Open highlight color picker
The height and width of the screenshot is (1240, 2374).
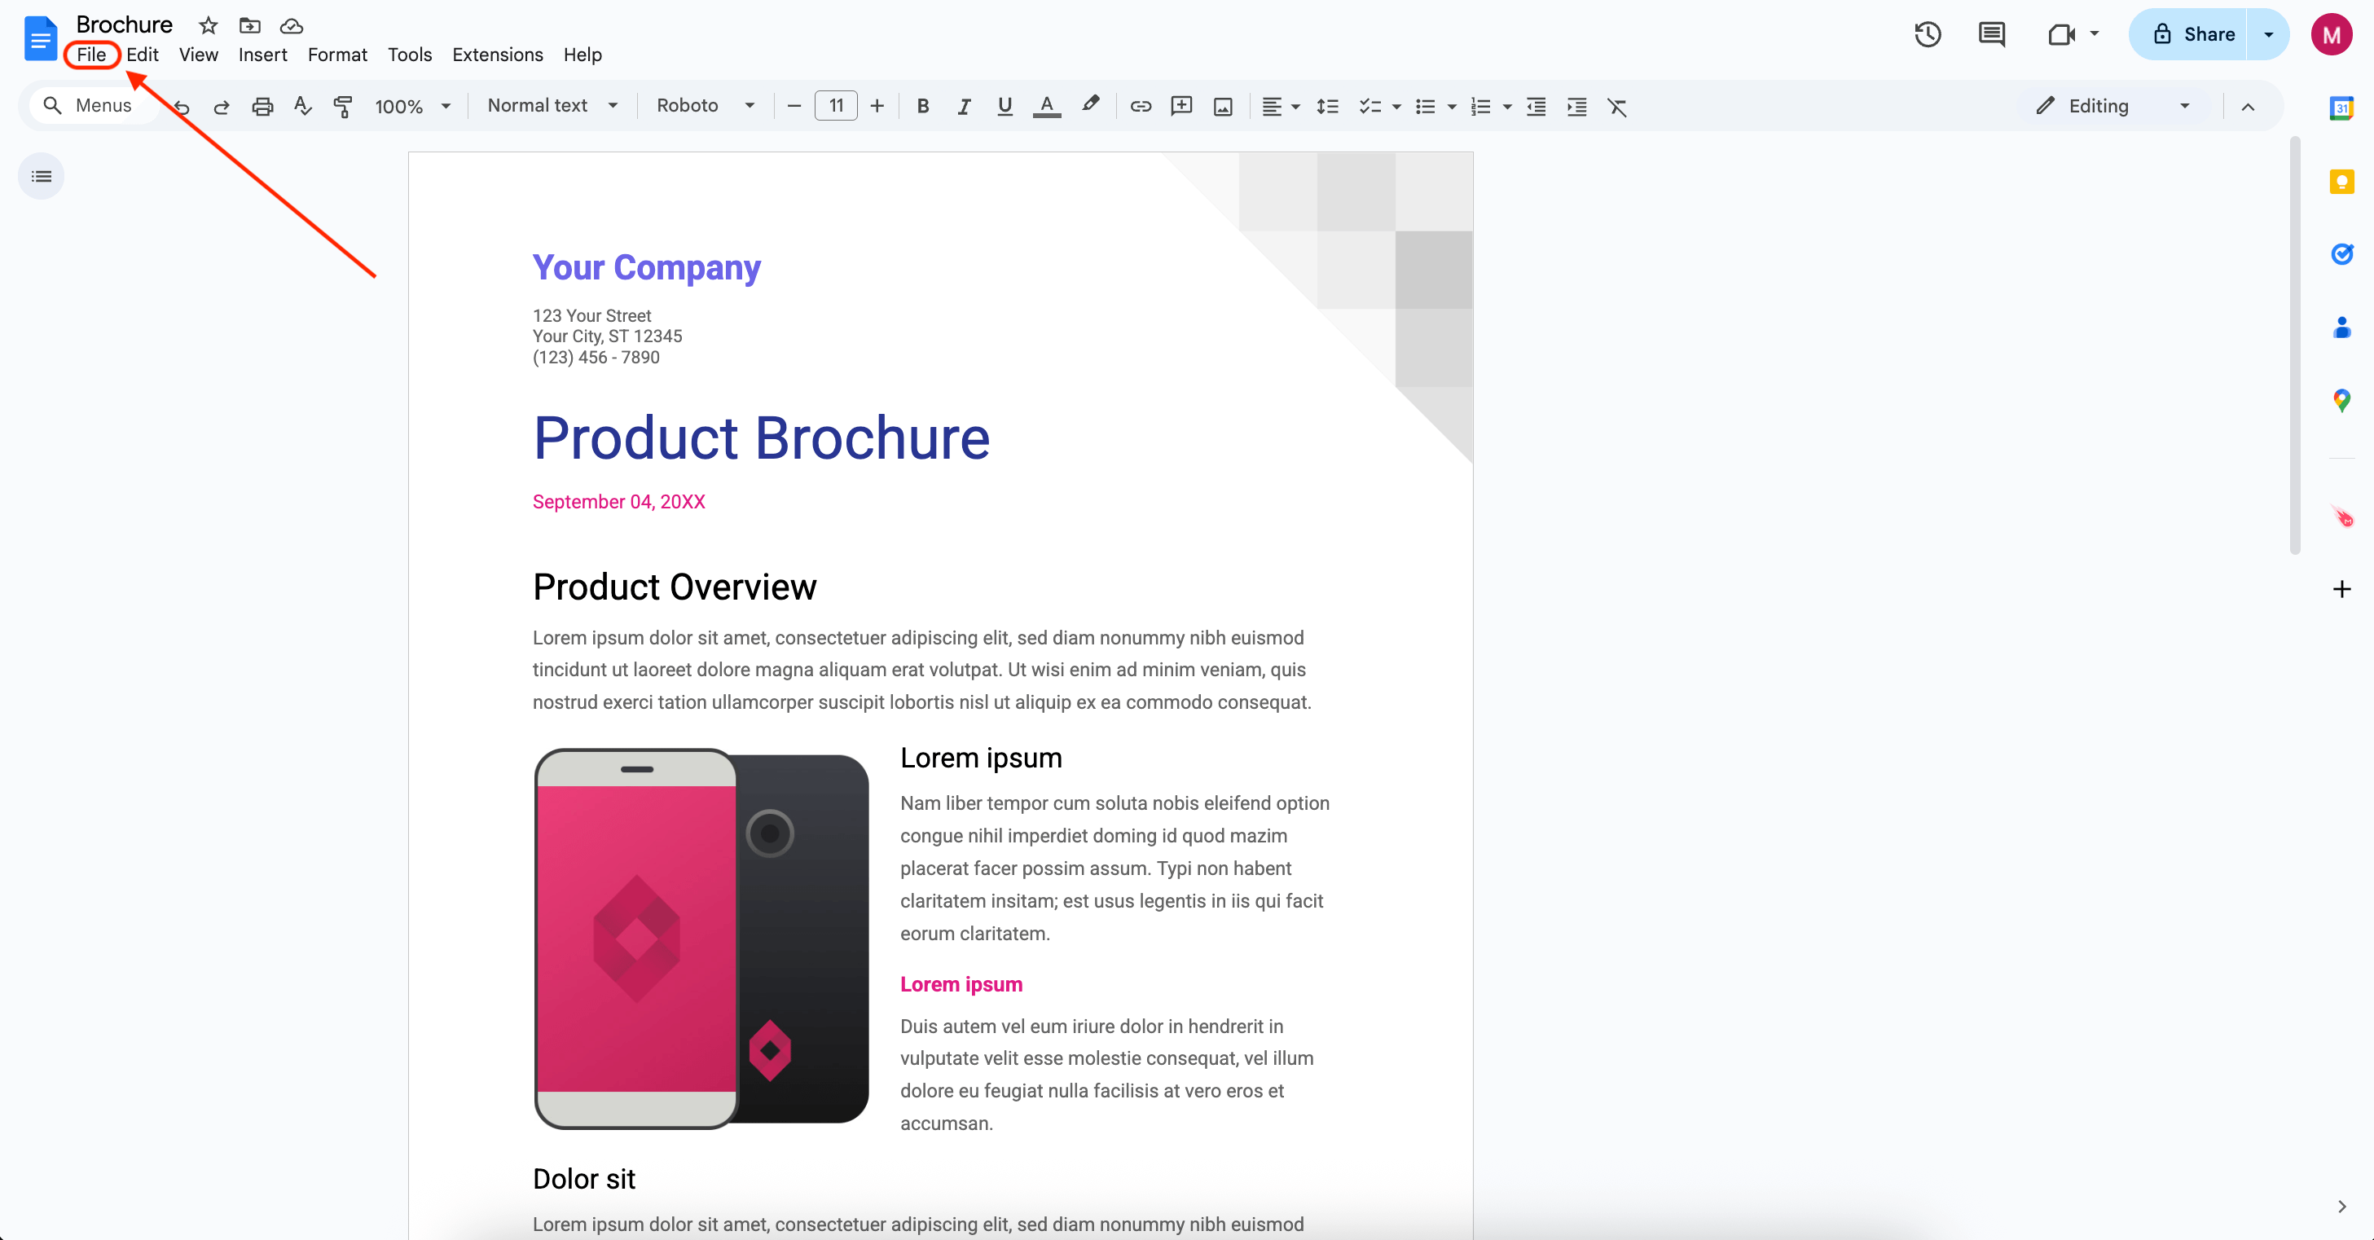(1089, 106)
